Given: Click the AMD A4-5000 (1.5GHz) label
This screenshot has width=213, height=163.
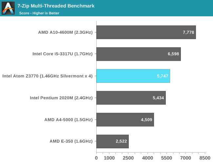Looking at the screenshot, I should [x=68, y=120].
